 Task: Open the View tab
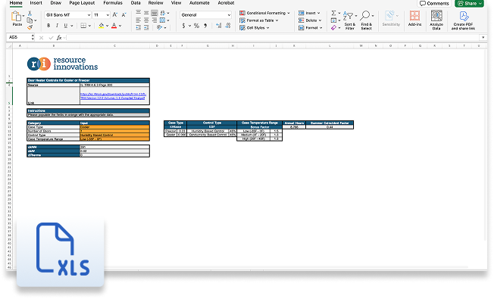[x=176, y=3]
